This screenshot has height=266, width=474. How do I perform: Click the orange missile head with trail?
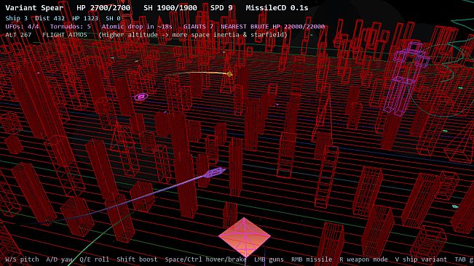(229, 74)
